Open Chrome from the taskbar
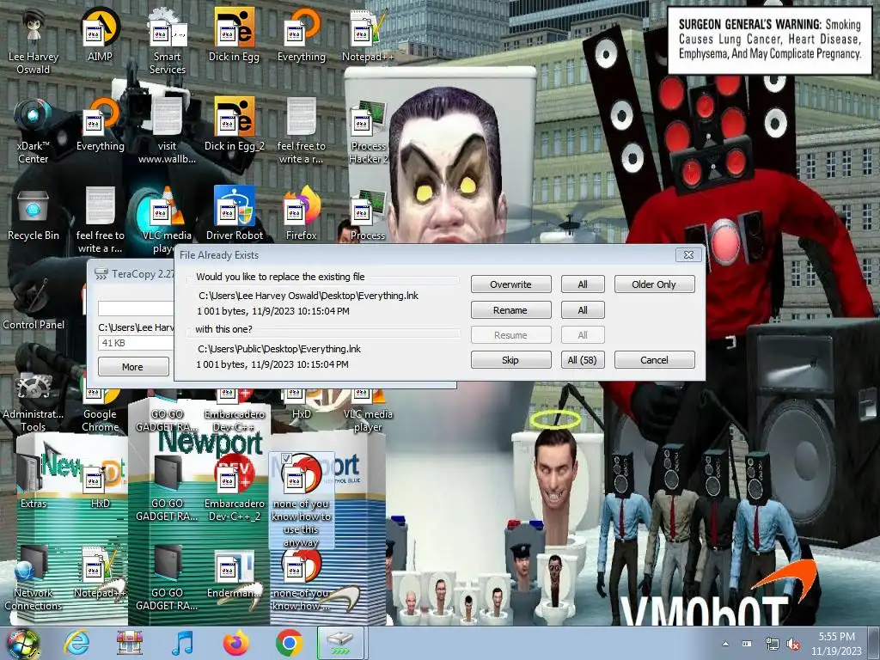The height and width of the screenshot is (660, 880). coord(289,643)
